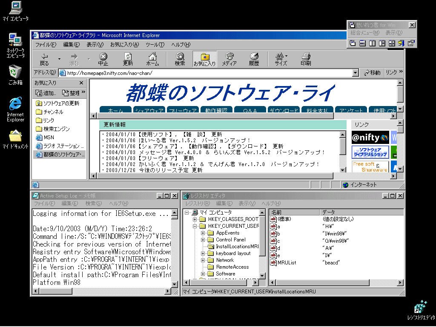The height and width of the screenshot is (327, 436).
Task: Click the update news frame vertical scrollbar thumb
Action: (x=343, y=146)
